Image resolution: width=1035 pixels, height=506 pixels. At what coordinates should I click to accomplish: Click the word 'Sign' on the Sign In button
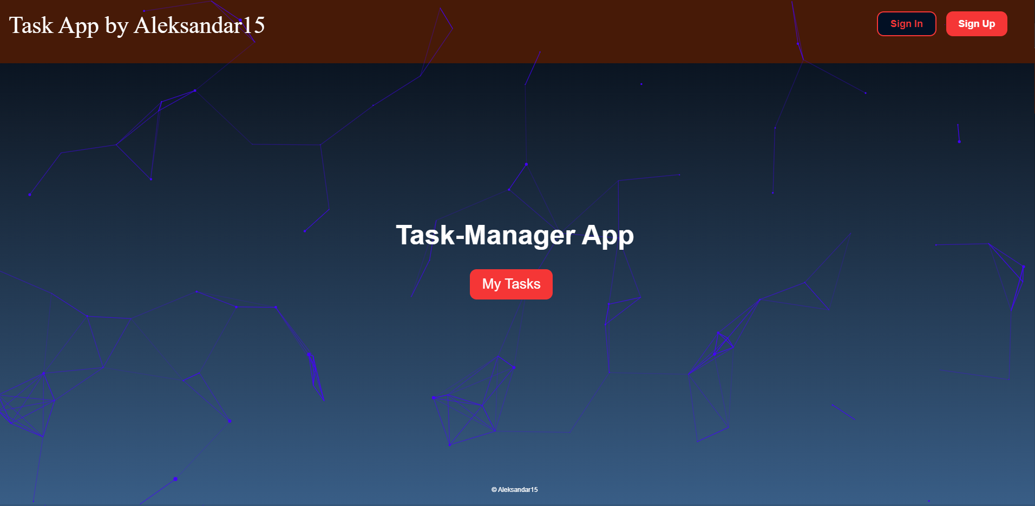[901, 24]
